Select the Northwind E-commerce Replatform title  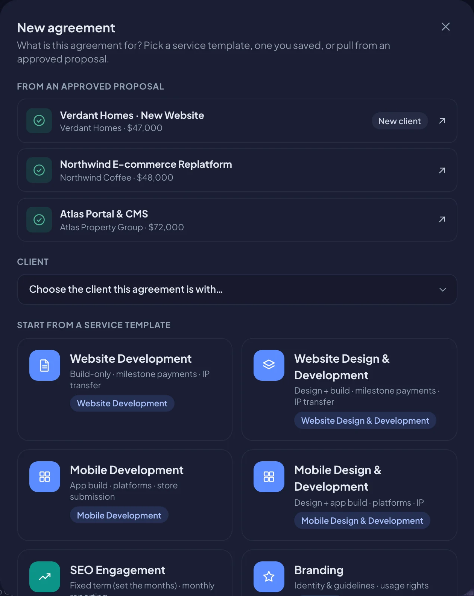(x=146, y=164)
